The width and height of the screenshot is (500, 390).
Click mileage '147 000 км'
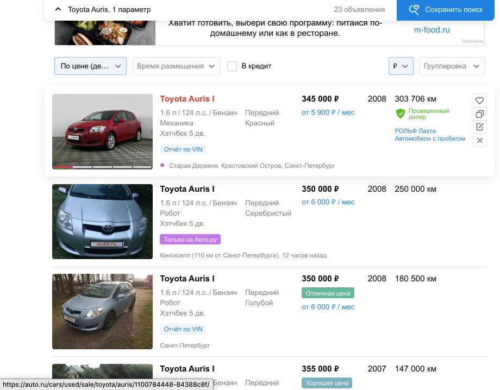415,369
